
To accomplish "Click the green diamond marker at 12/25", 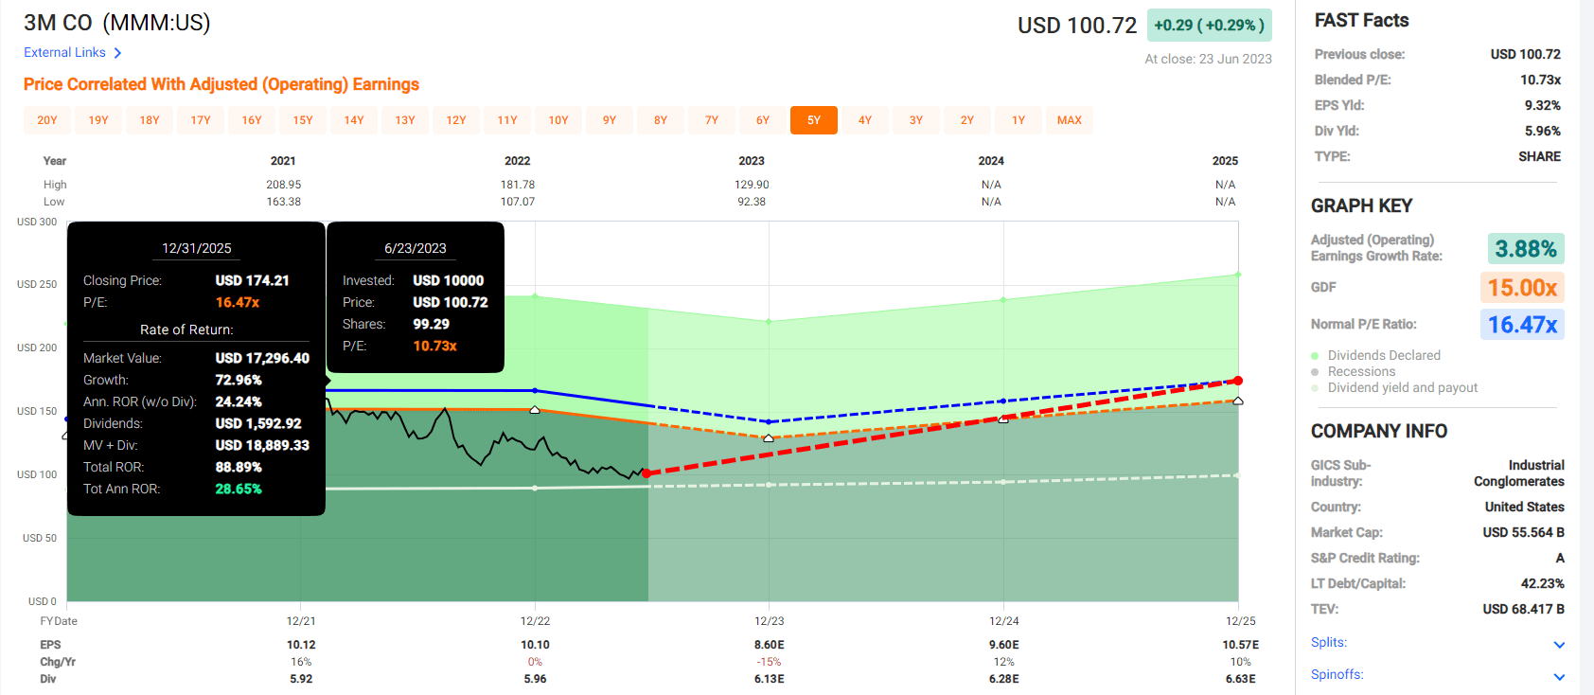I will pyautogui.click(x=1238, y=275).
